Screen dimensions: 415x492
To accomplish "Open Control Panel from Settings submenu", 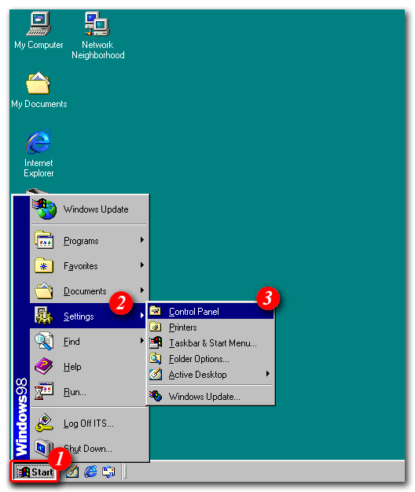I will (211, 311).
